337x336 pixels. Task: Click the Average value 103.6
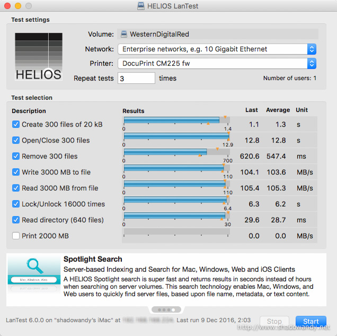(276, 172)
